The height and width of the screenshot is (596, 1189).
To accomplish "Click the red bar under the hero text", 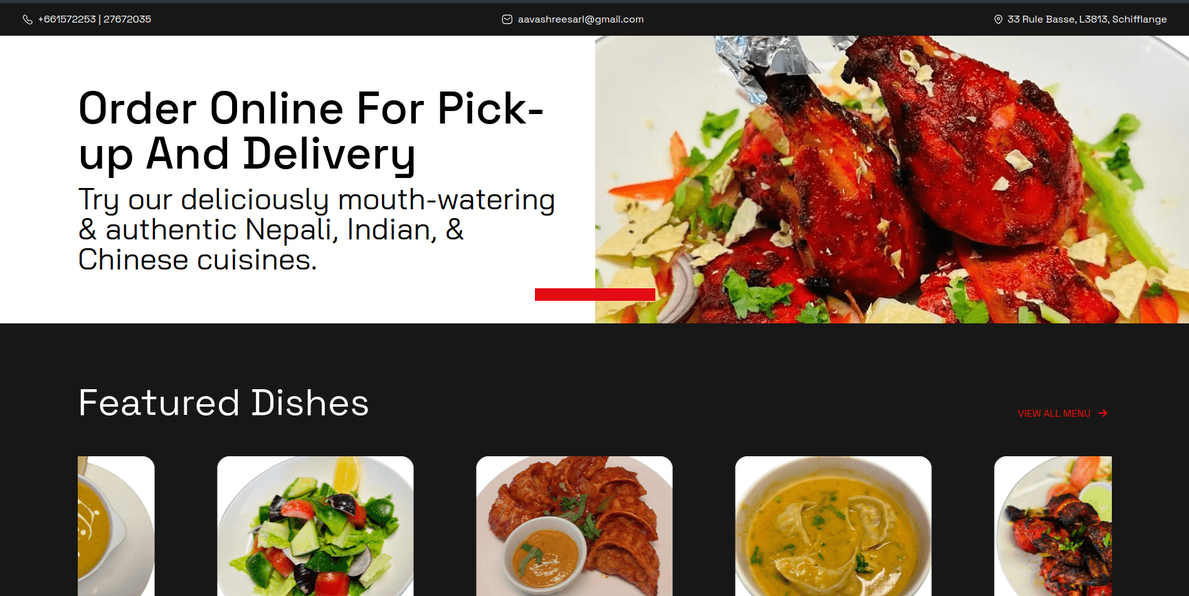I will pos(595,295).
